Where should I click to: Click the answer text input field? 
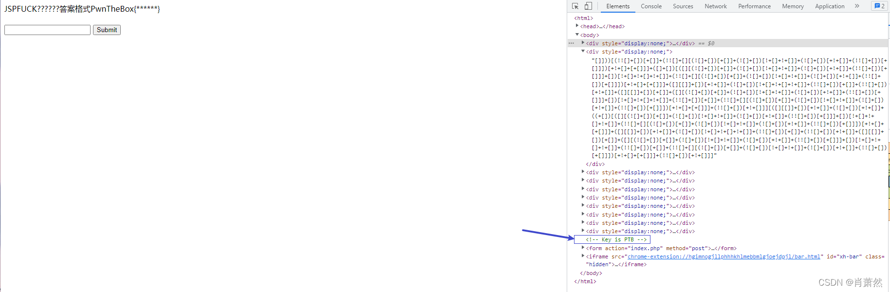[47, 30]
